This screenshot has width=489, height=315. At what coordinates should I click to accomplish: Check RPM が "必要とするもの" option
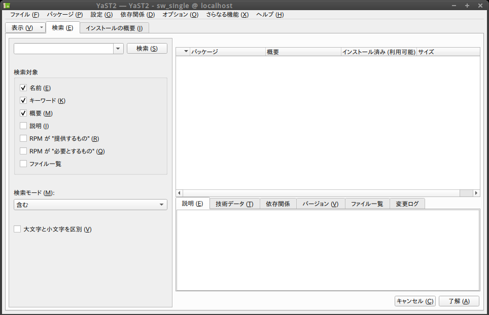(x=23, y=151)
